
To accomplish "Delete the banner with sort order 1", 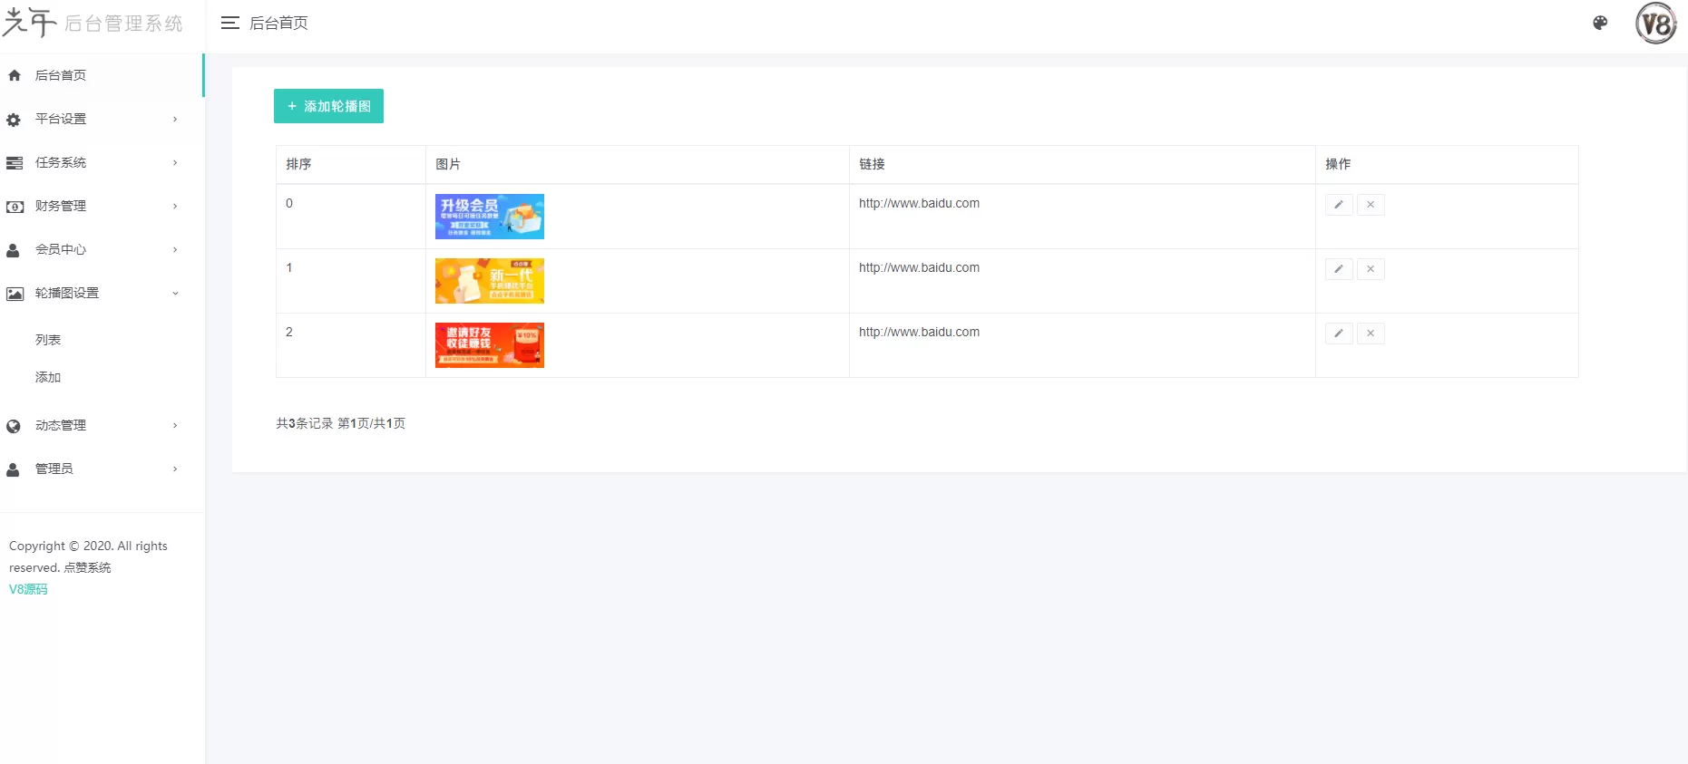I will pos(1370,269).
